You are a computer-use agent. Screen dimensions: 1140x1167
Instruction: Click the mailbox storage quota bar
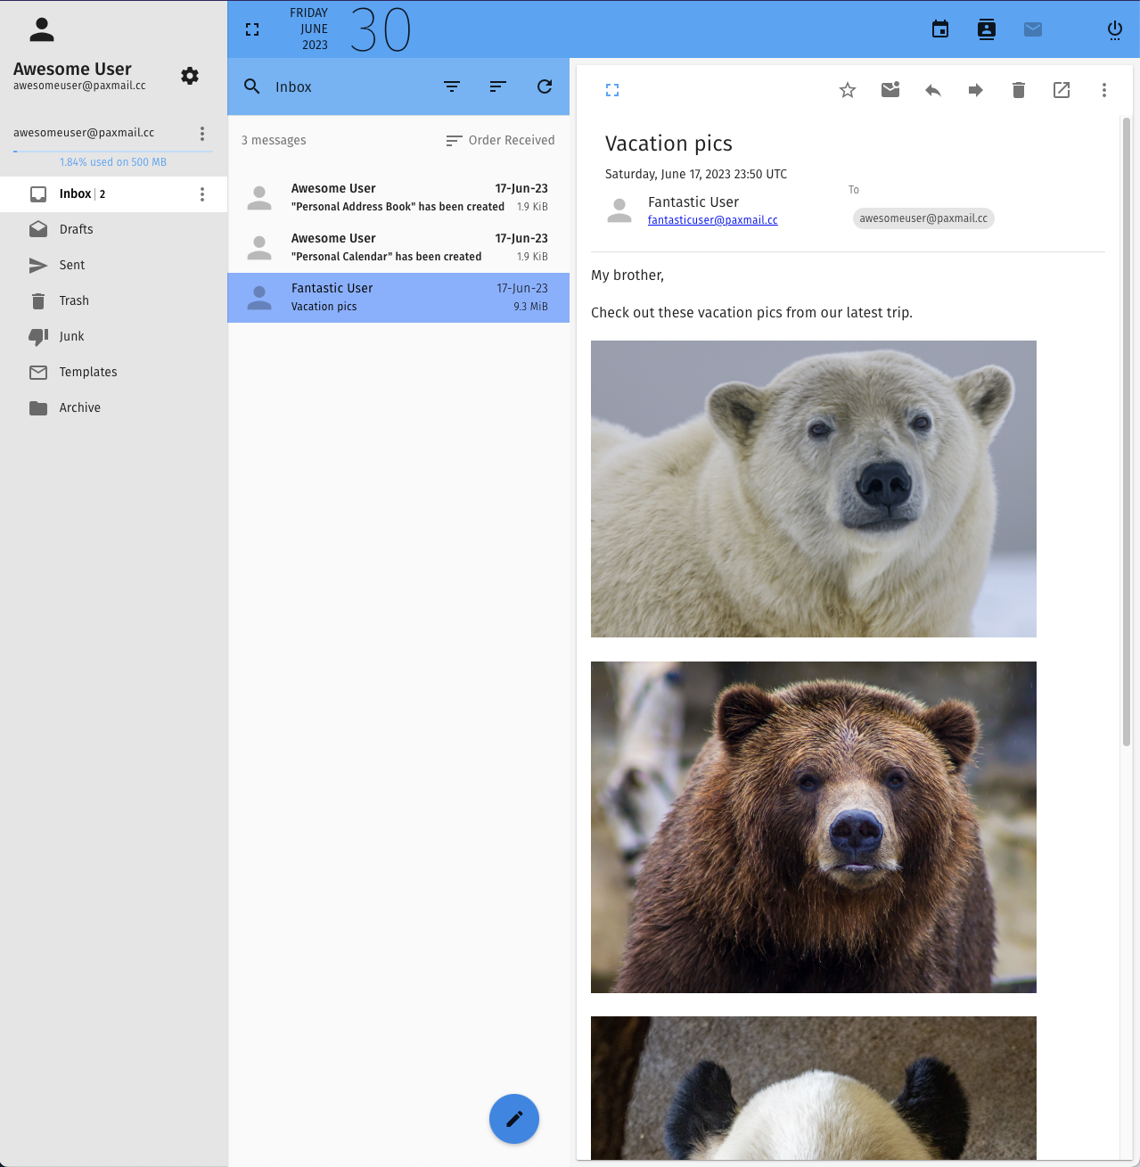(x=113, y=152)
